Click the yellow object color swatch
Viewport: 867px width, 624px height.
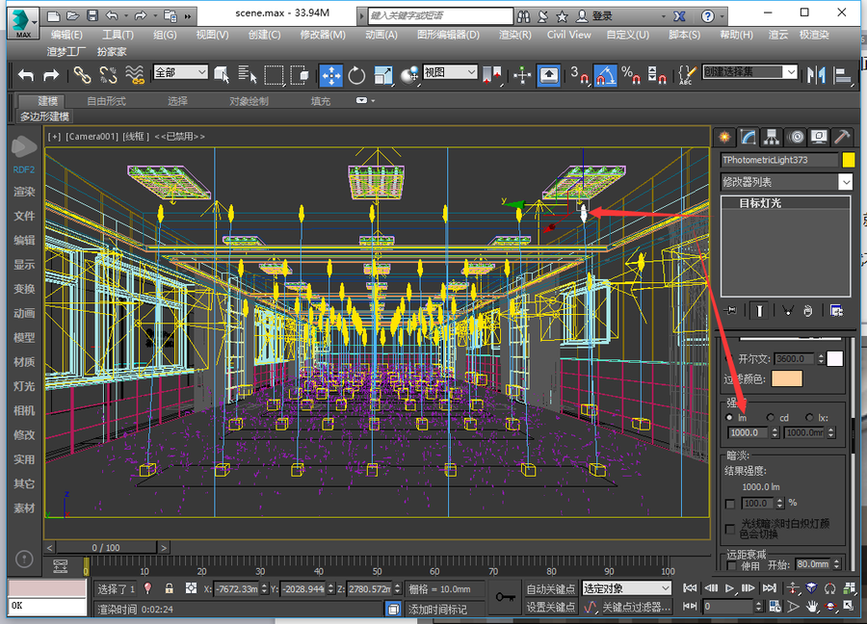click(x=848, y=160)
